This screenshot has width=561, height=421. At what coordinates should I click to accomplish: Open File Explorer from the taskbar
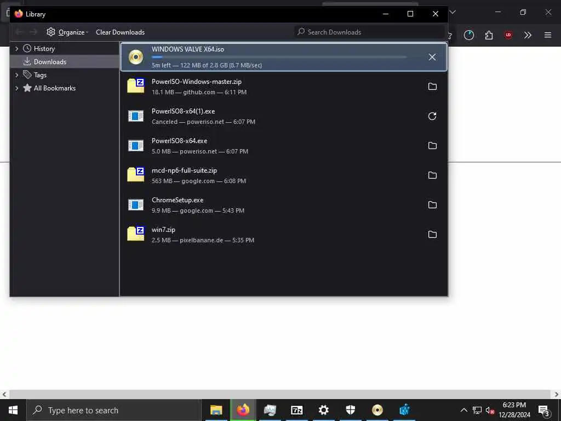coord(216,410)
